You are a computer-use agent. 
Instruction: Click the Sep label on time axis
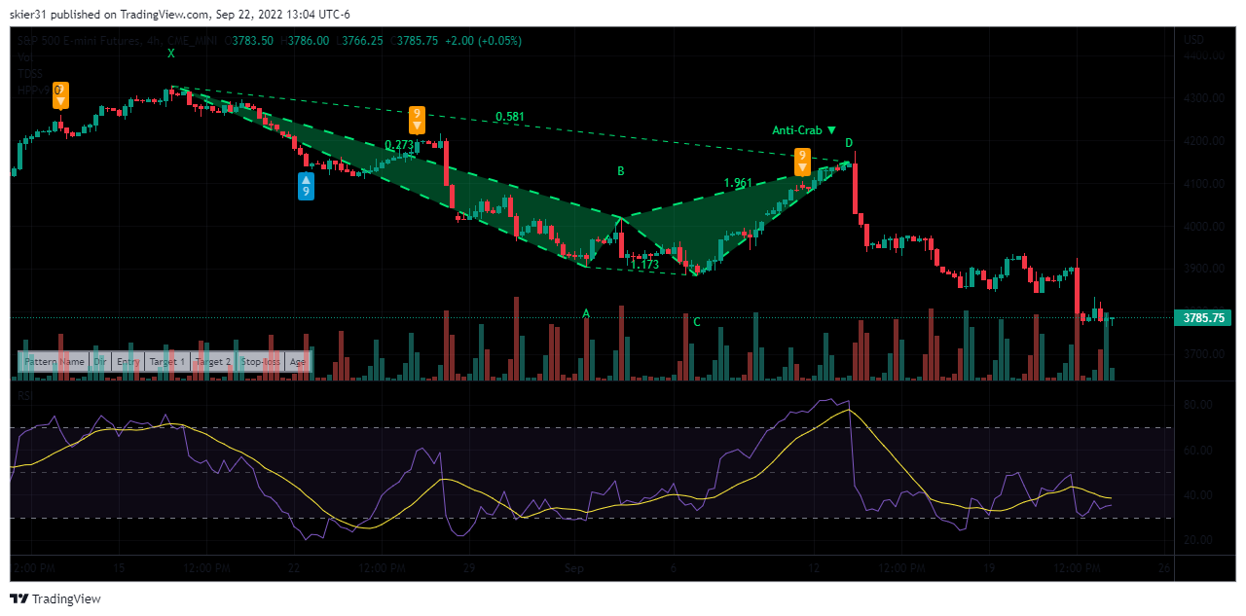click(x=574, y=568)
